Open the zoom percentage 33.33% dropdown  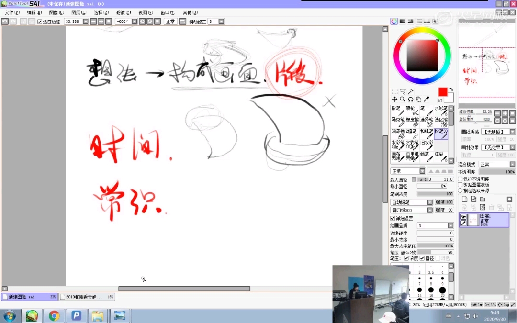pos(86,22)
